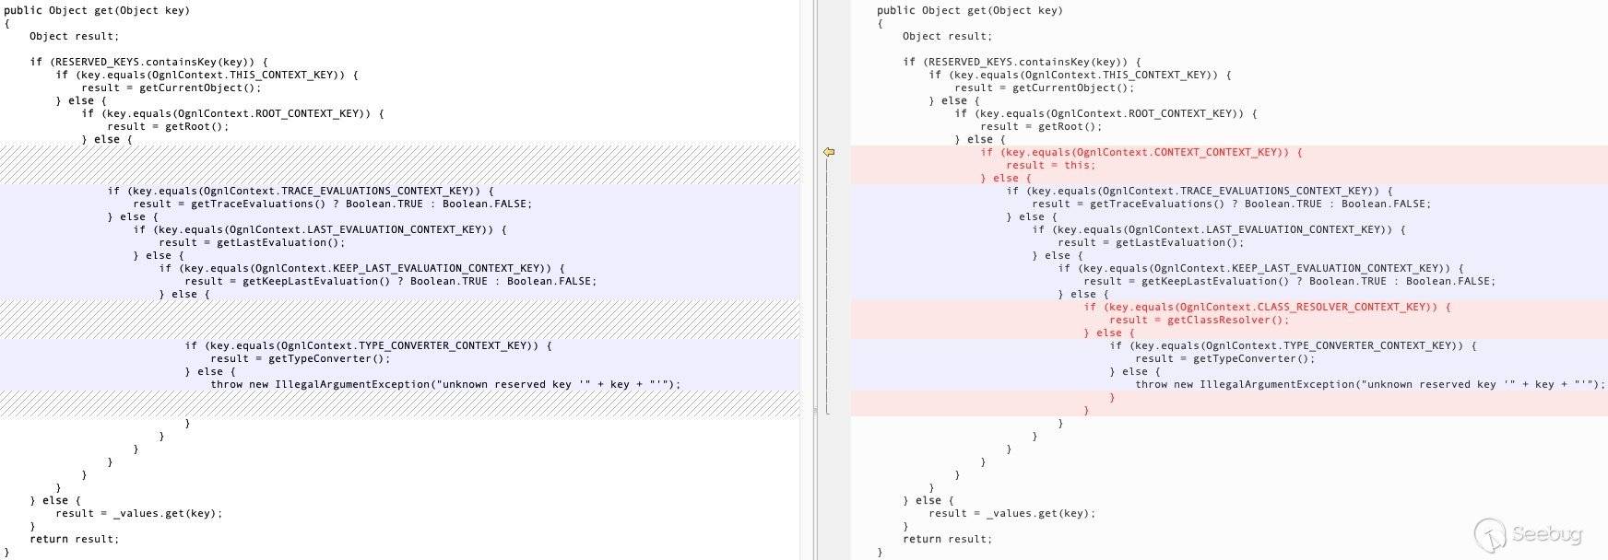
Task: Click the right pane 'return result;' line
Action: (947, 540)
